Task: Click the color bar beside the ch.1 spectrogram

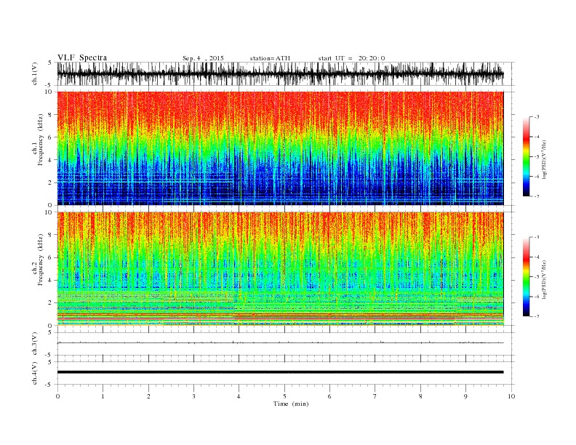Action: pyautogui.click(x=526, y=157)
